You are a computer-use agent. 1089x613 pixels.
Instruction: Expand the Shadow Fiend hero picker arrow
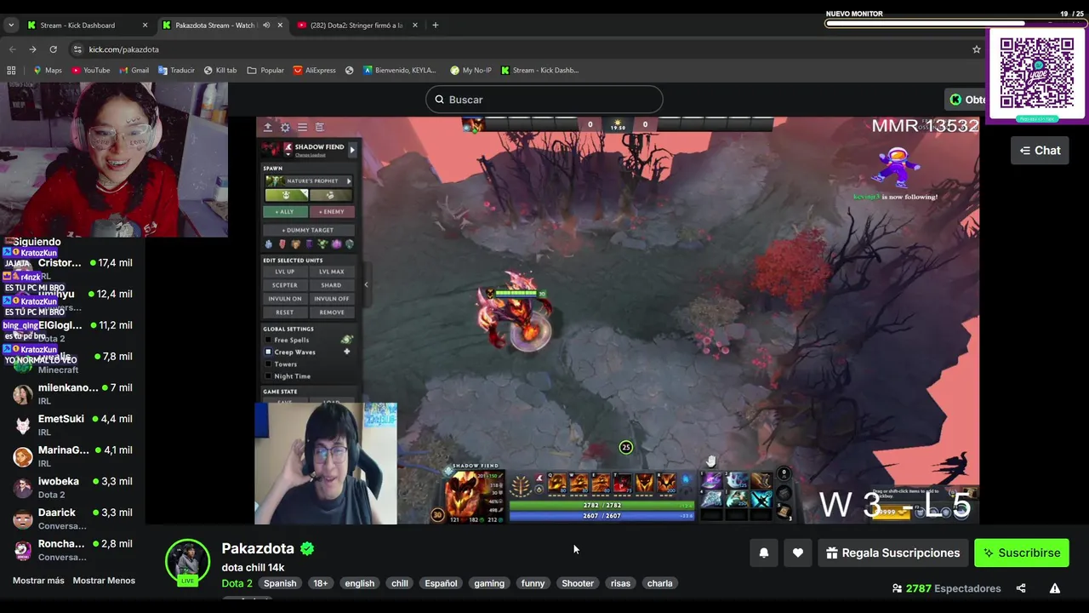[x=352, y=150]
